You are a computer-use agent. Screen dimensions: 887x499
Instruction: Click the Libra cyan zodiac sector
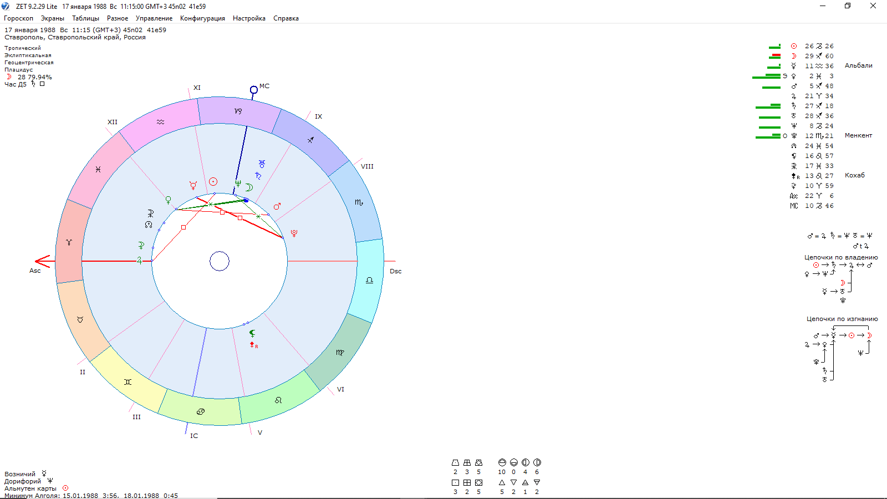[369, 281]
